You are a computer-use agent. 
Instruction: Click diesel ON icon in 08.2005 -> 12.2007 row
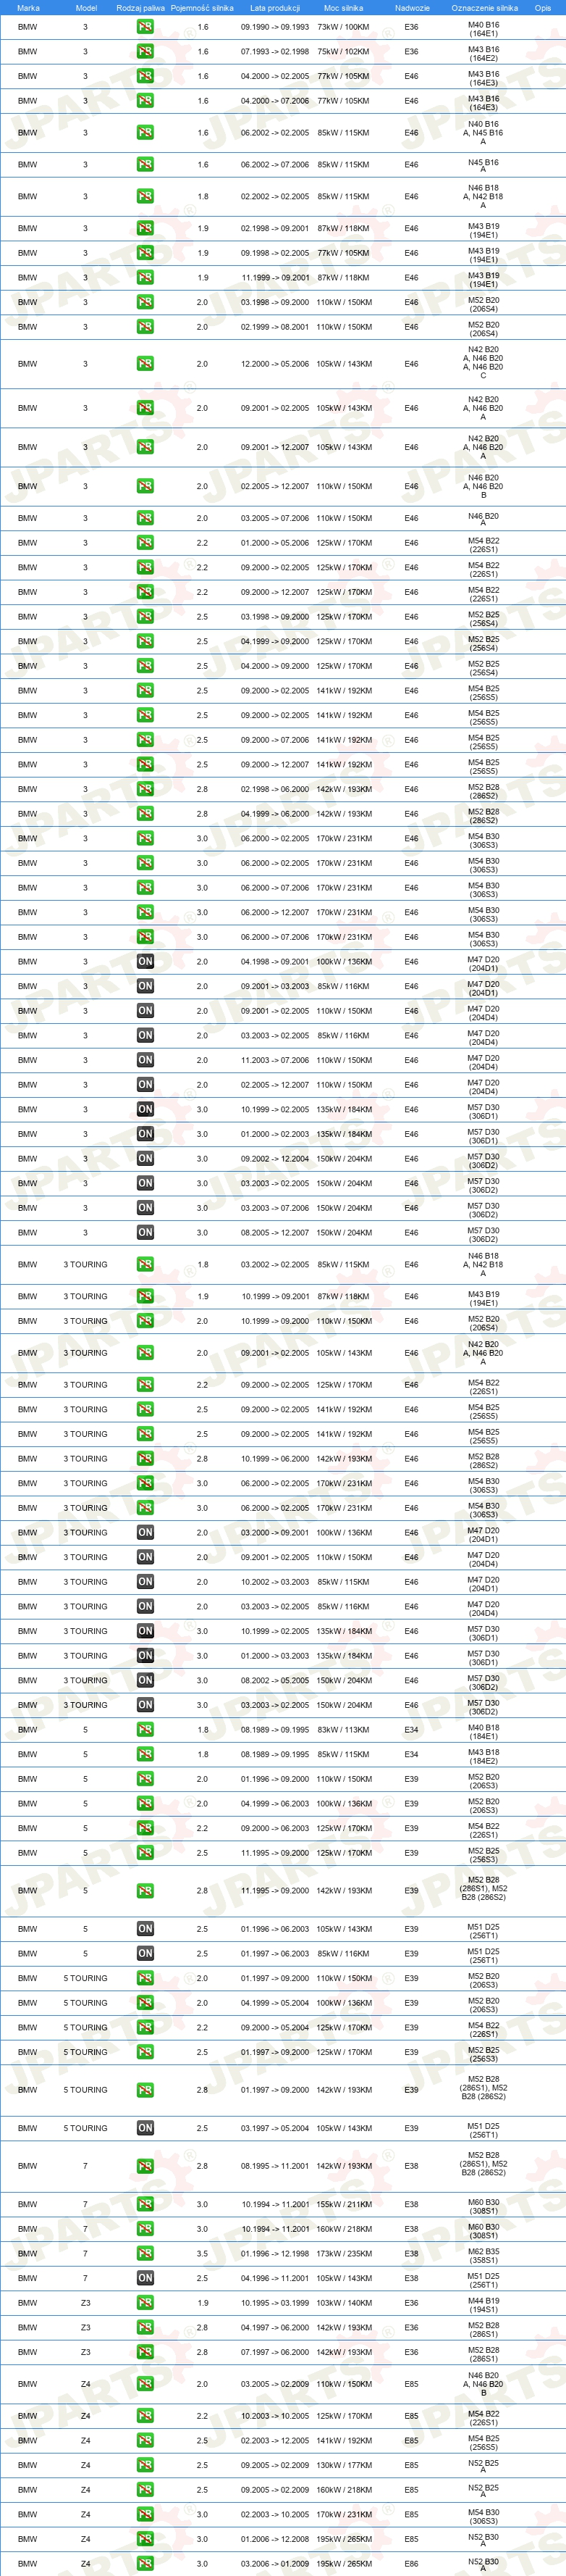pyautogui.click(x=145, y=1233)
